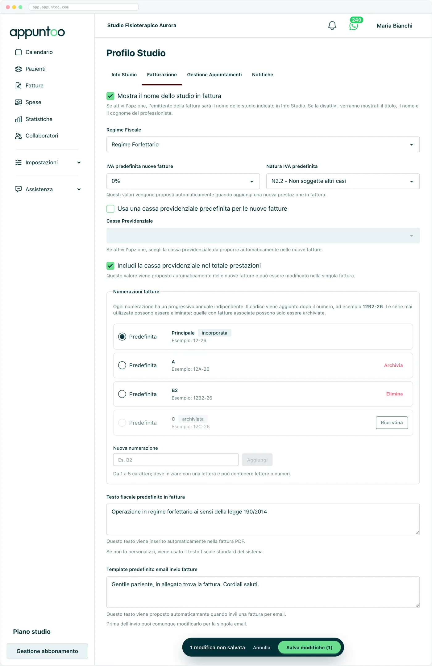
Task: Enable default cassa previdenziale checkbox
Action: tap(110, 209)
